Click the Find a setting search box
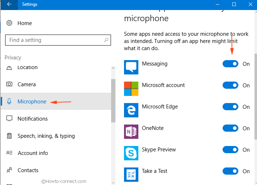The width and height of the screenshot is (257, 185). coord(58,40)
